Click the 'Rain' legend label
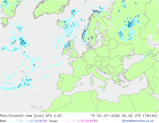Screen dimensions: 159x123 pos(3,121)
